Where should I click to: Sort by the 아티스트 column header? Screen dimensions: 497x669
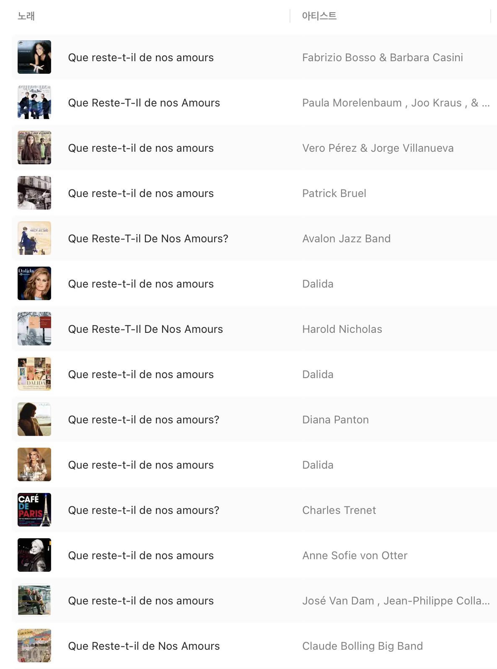coord(319,16)
